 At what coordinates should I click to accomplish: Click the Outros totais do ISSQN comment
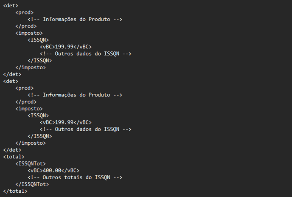click(x=75, y=177)
